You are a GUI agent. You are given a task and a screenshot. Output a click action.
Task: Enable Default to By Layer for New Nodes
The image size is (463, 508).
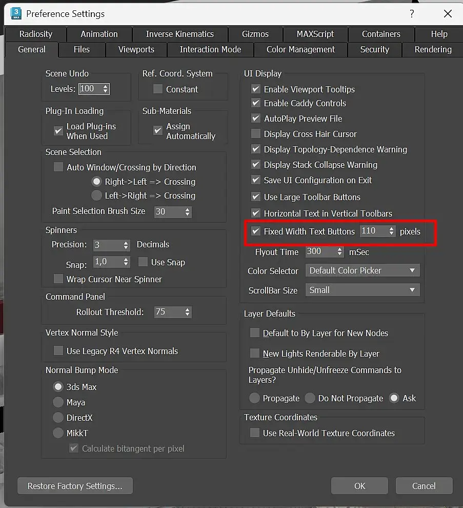(255, 333)
